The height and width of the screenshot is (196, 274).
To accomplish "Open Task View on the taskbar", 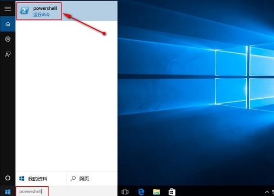I will coord(125,192).
